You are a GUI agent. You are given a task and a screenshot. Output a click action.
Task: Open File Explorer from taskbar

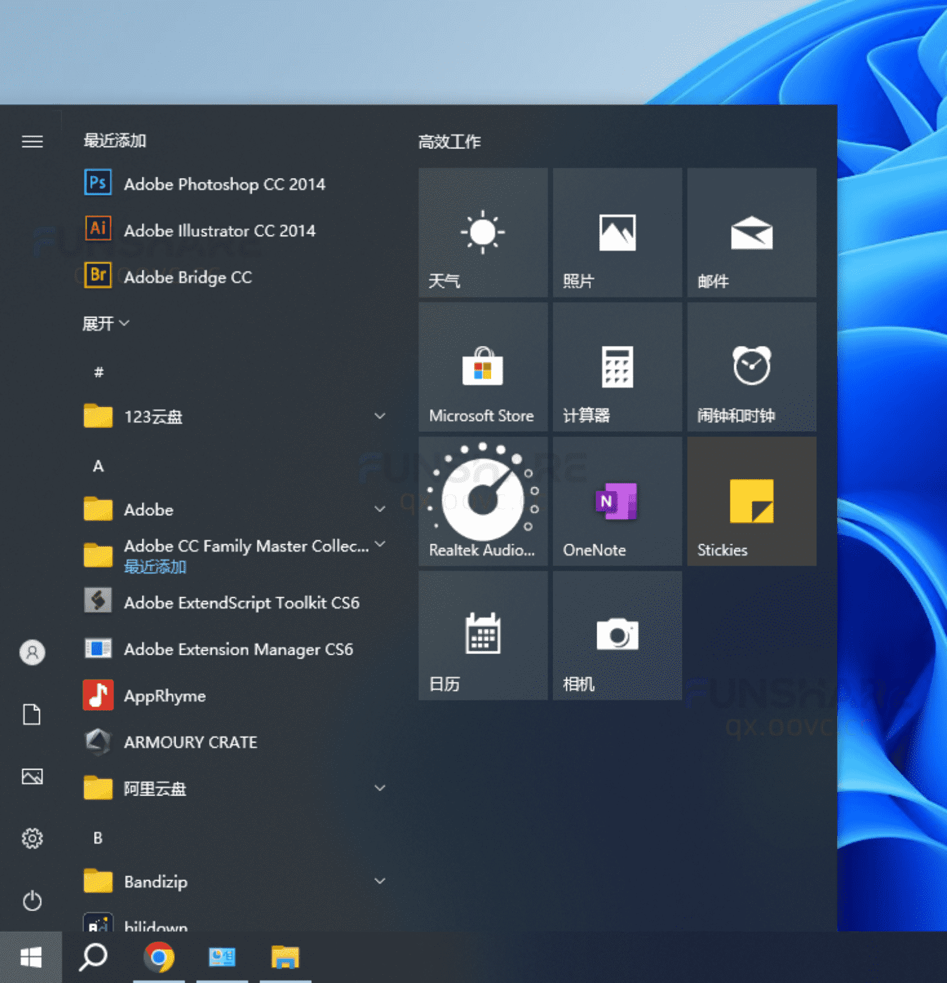coord(285,957)
